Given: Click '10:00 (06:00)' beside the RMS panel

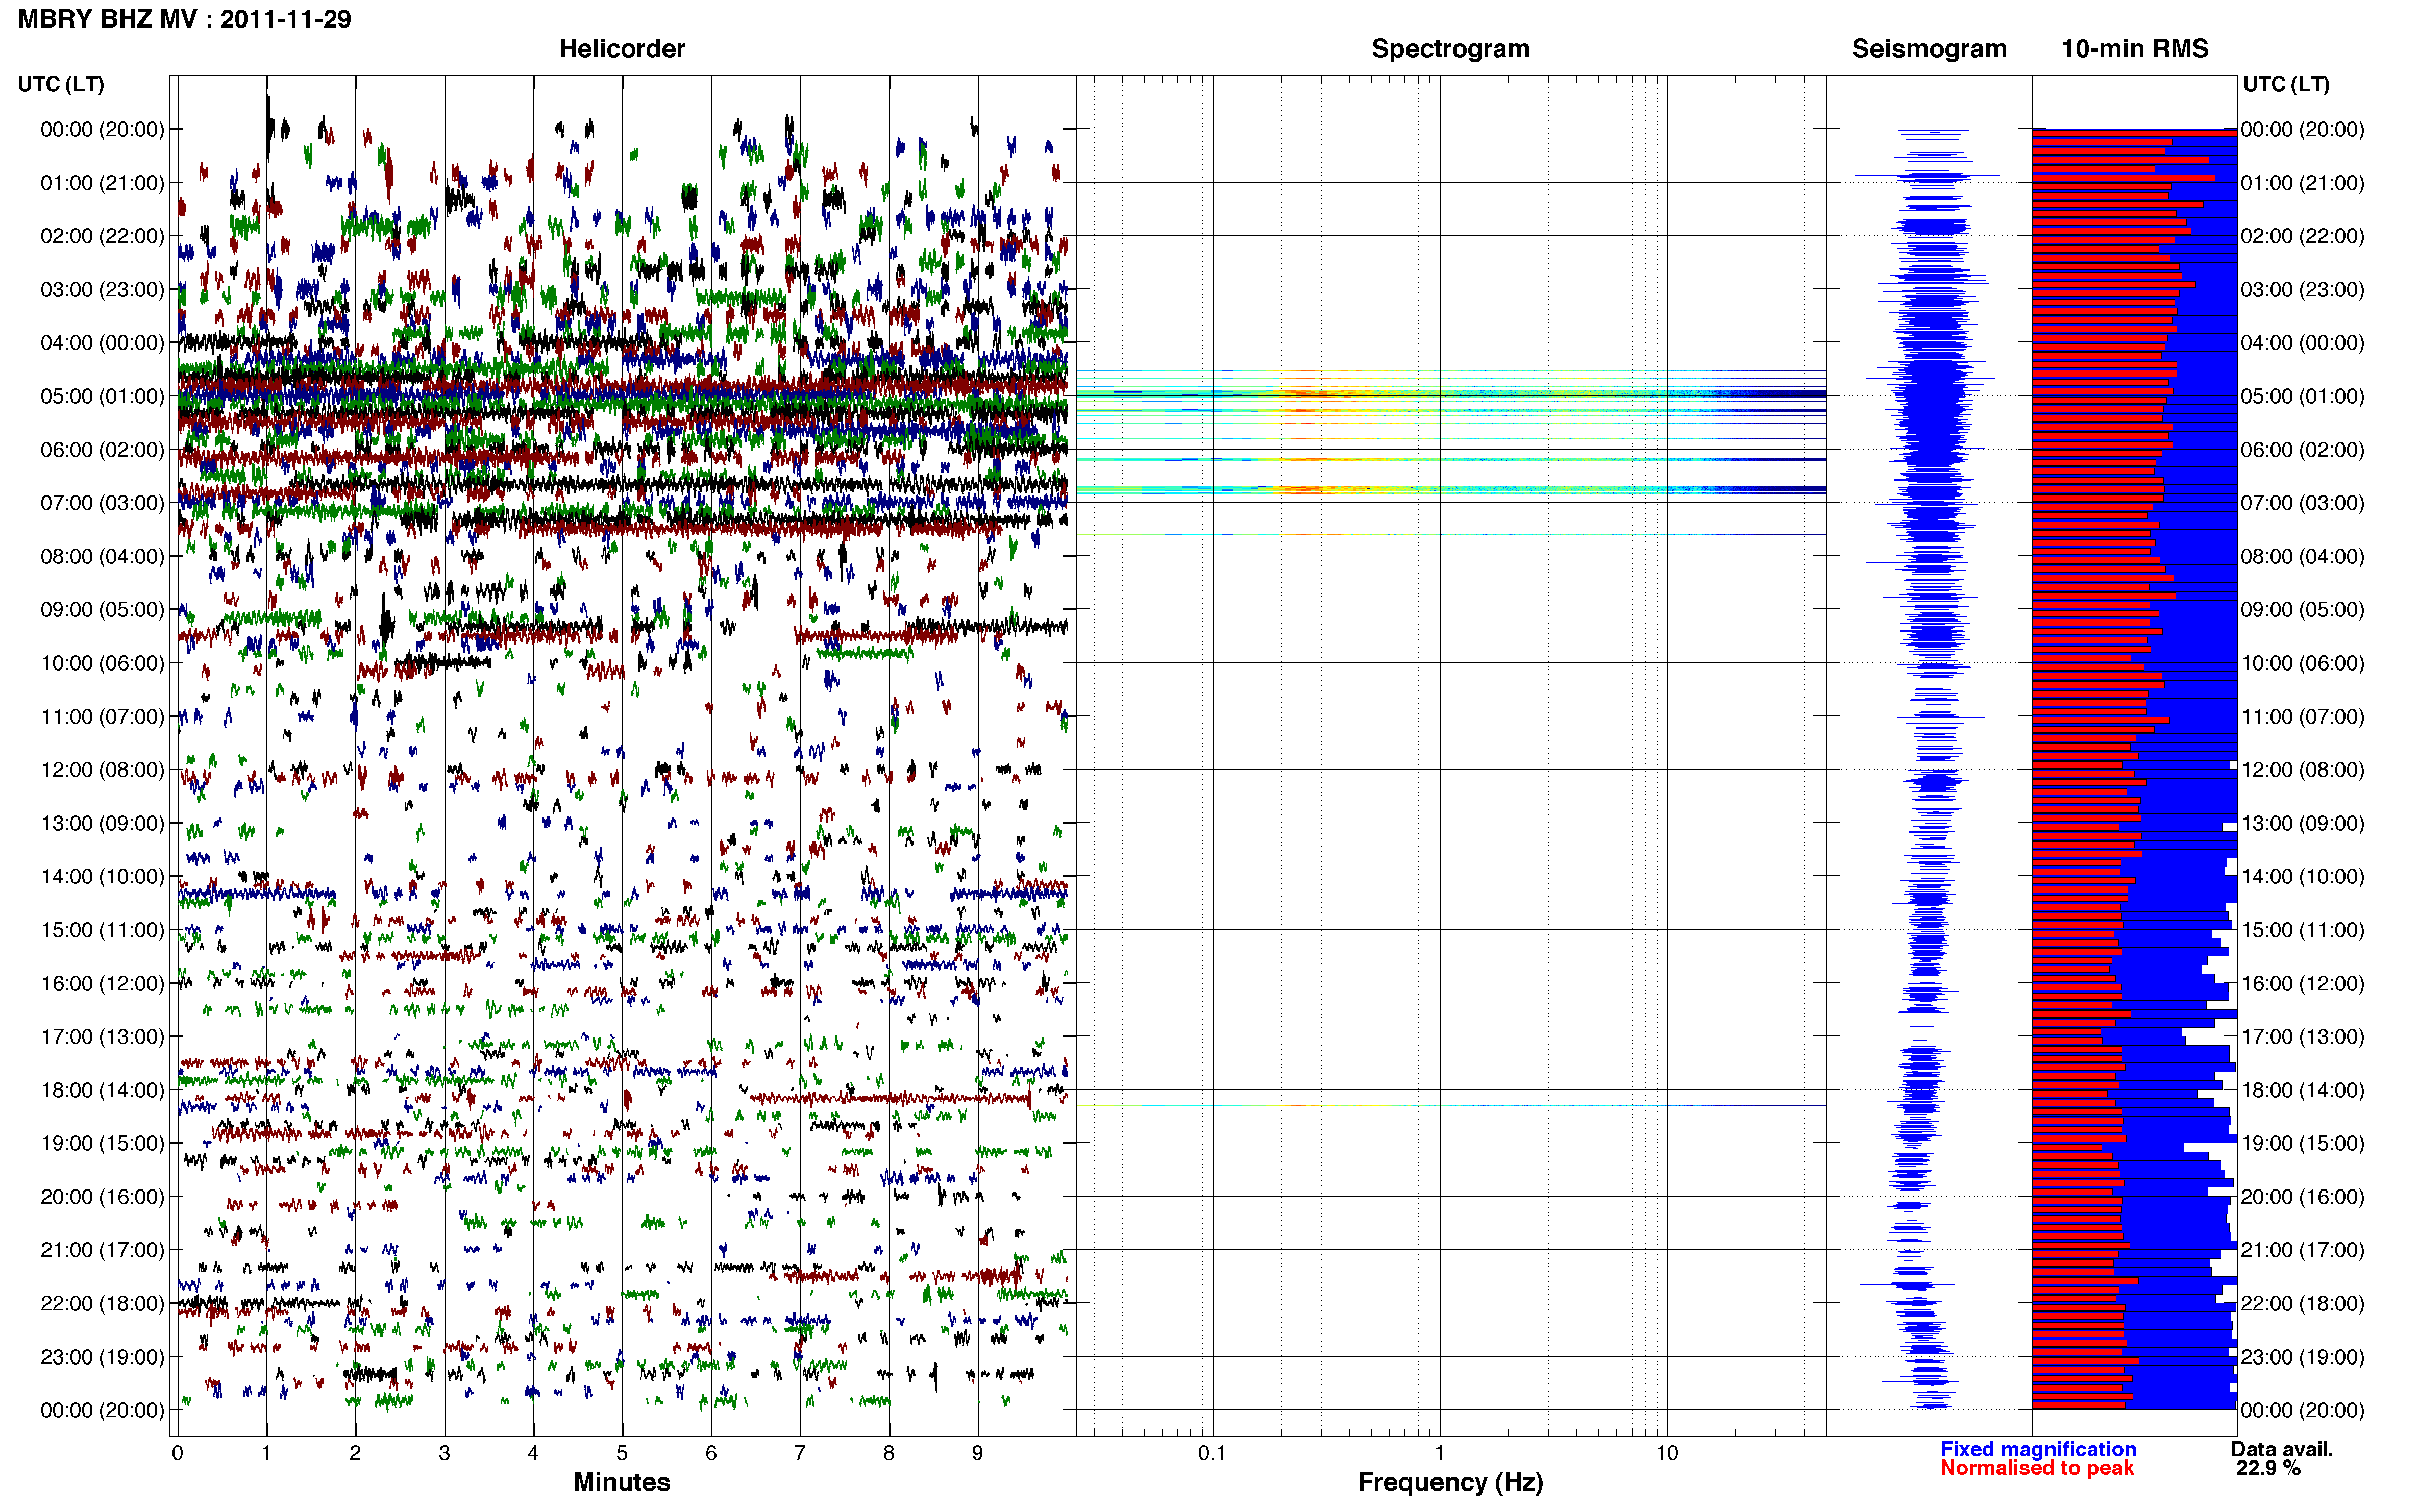Looking at the screenshot, I should (2302, 664).
